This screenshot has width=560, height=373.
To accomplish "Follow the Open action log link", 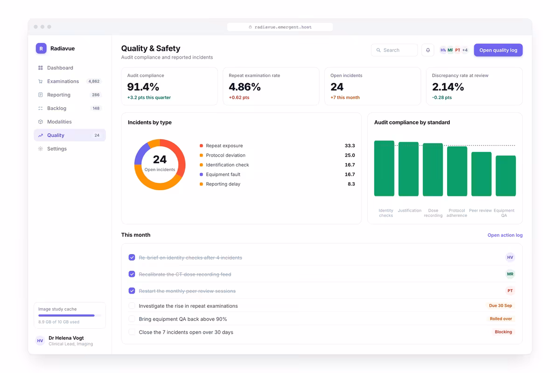I will pos(505,235).
